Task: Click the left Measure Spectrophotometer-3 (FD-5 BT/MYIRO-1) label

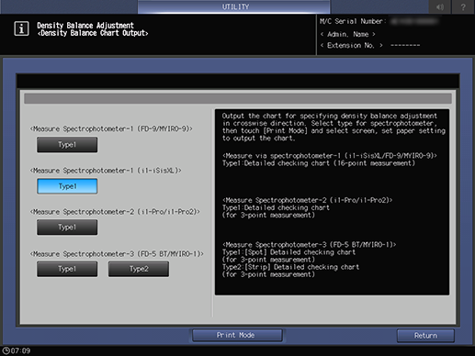Action: (x=117, y=254)
